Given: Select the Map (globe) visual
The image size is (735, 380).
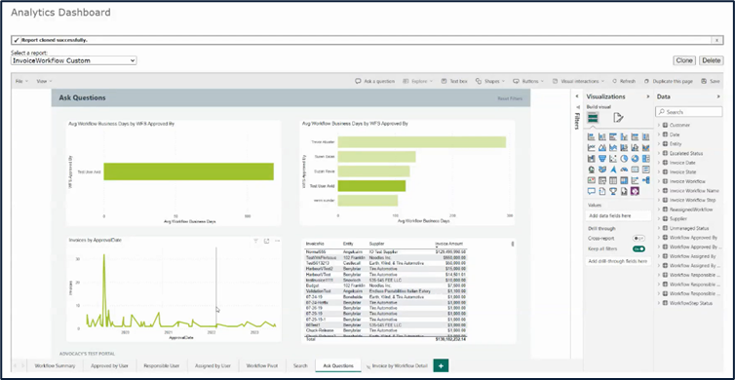Looking at the screenshot, I should 592,170.
